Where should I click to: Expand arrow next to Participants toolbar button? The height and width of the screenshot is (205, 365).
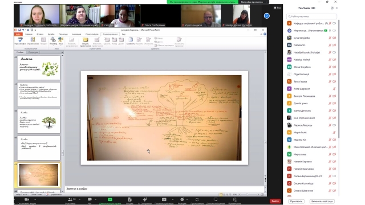80,199
